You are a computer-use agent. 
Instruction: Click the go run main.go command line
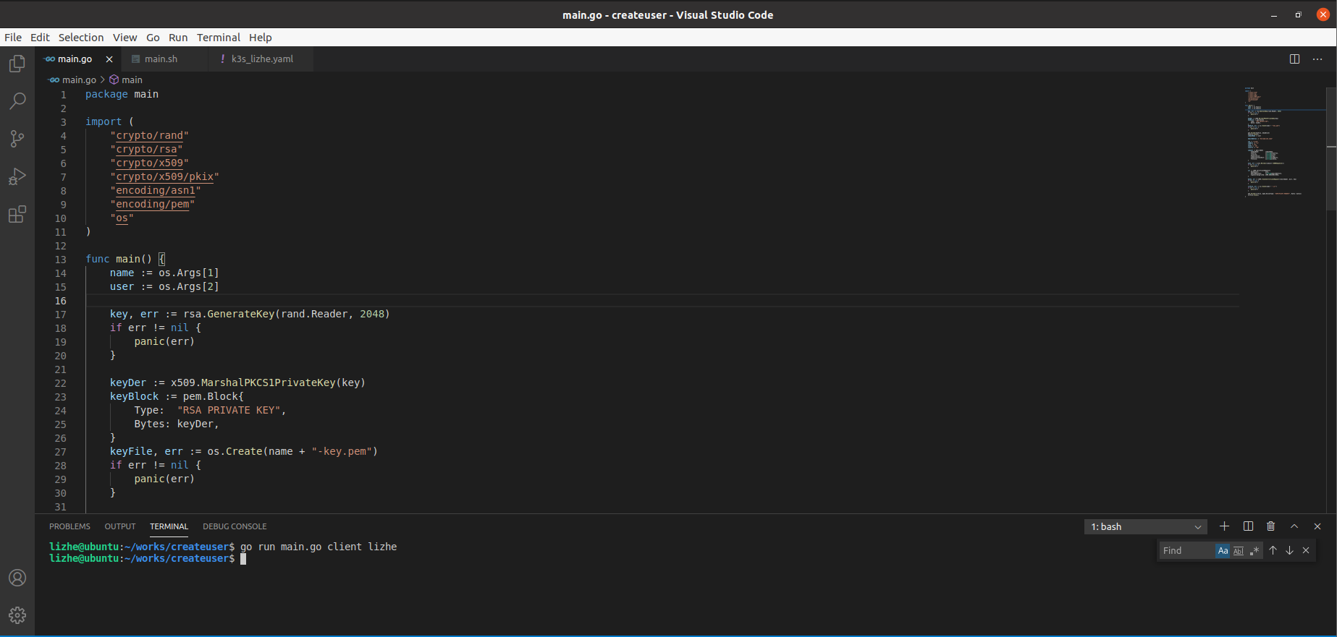tap(319, 547)
